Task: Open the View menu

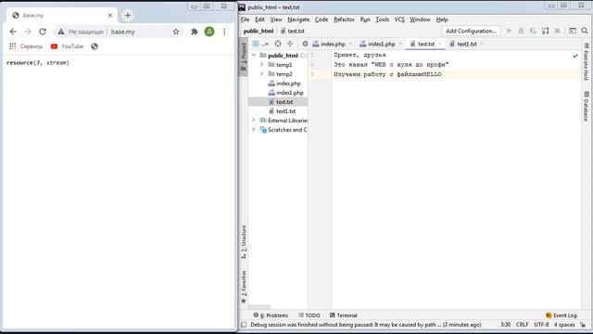Action: click(x=276, y=19)
